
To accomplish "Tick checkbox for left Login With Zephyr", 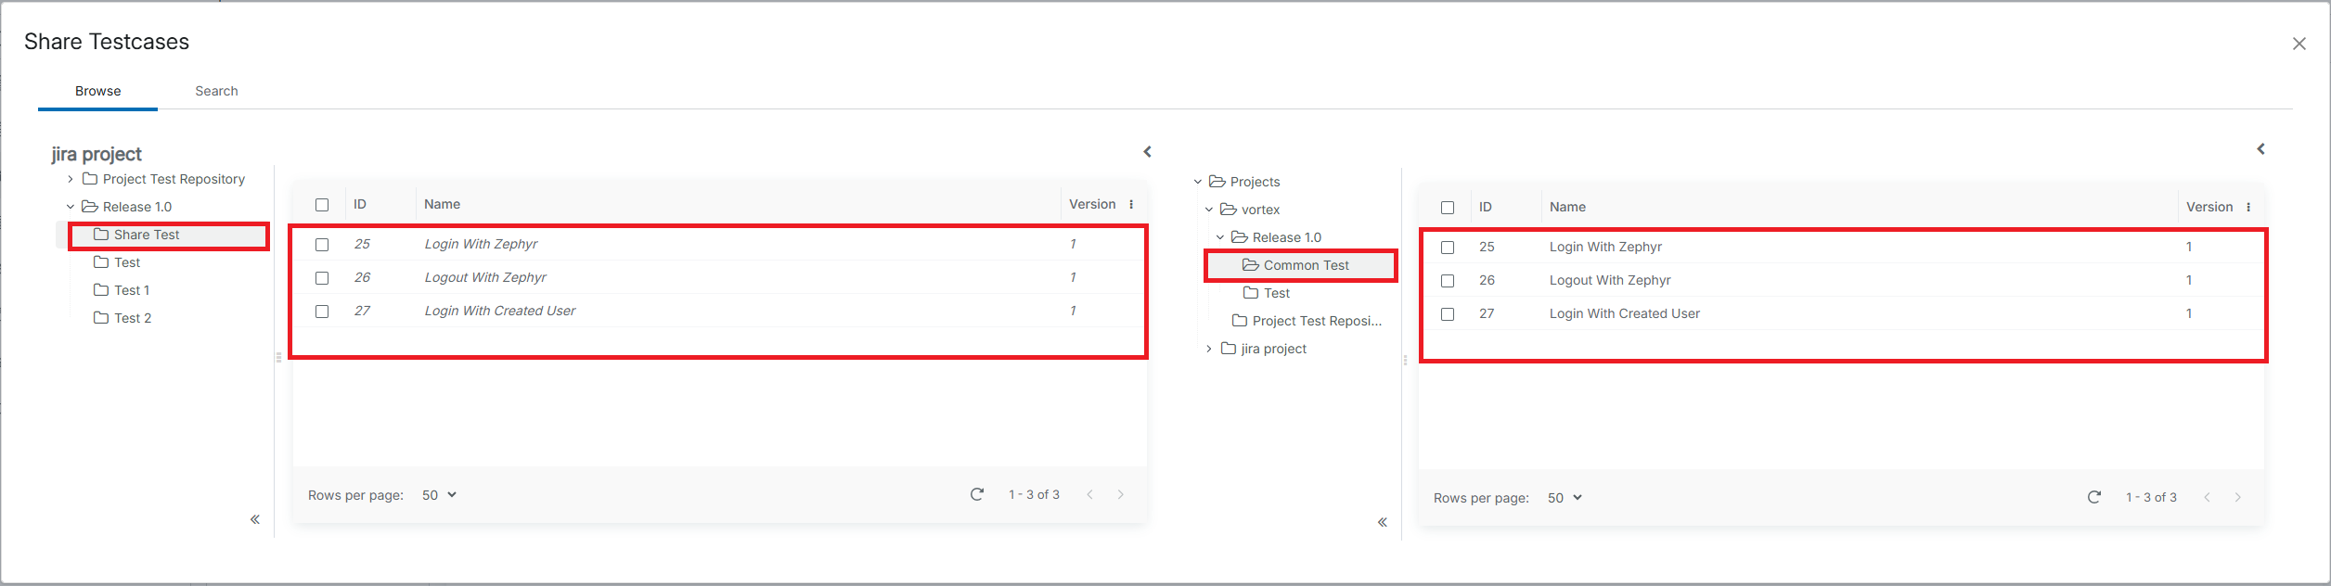I will [x=322, y=245].
